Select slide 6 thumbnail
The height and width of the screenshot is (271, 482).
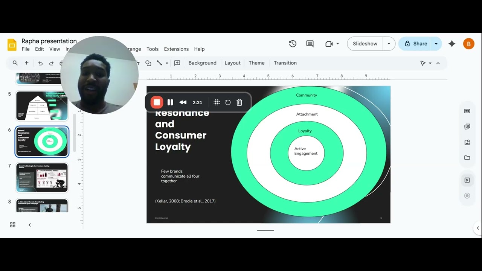point(42,142)
